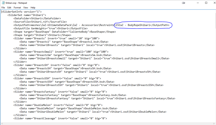Minimize the Notepad window

[x=198, y=3]
